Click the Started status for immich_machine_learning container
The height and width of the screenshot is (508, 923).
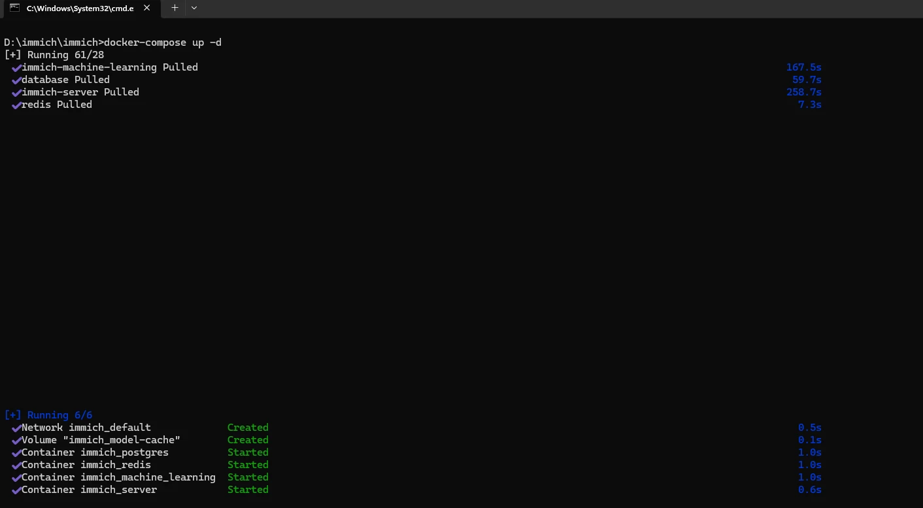(x=248, y=477)
